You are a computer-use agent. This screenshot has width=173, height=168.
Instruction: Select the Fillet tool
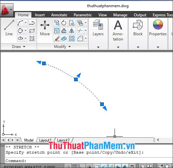coord(80,38)
